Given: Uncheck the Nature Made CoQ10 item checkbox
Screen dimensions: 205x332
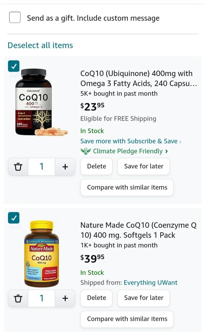Looking at the screenshot, I should [14, 218].
